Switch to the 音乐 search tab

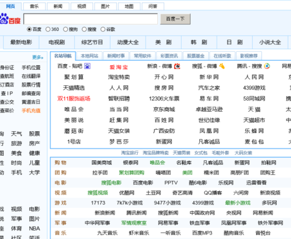tap(34, 6)
